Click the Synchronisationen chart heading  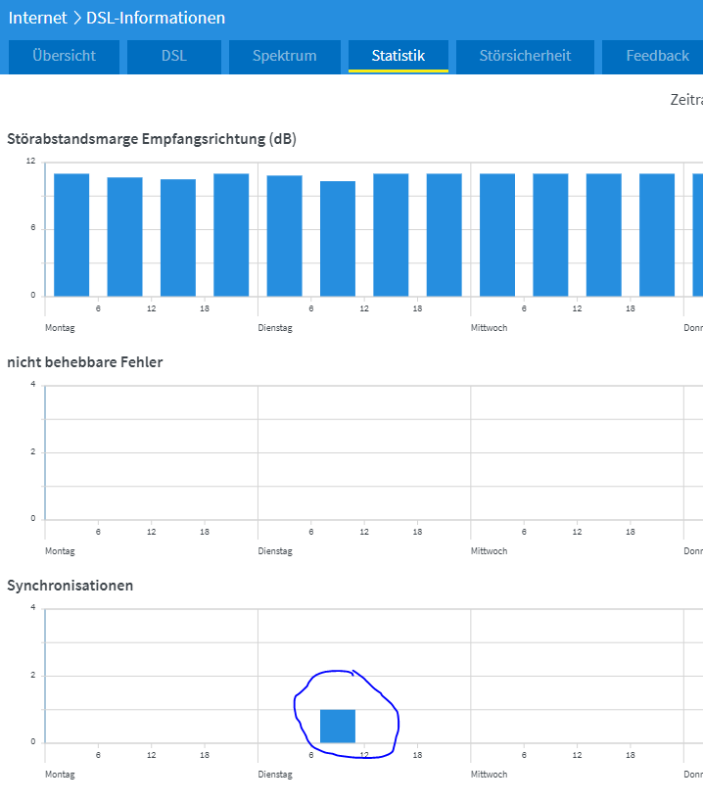[x=70, y=586]
